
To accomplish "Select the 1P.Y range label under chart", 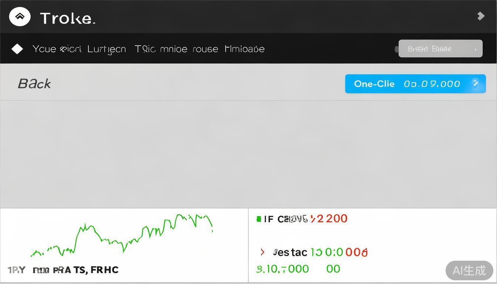I will click(17, 270).
